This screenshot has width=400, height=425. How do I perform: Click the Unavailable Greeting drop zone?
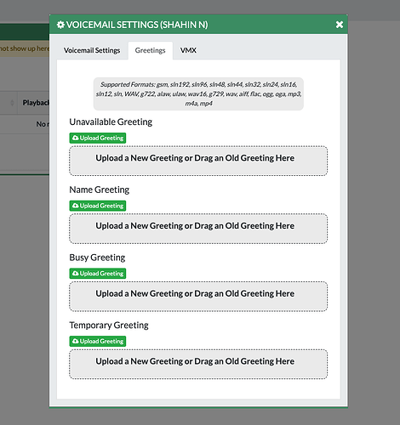(x=198, y=161)
